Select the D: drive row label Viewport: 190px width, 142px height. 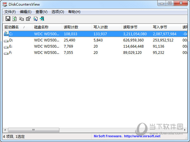(x=11, y=40)
